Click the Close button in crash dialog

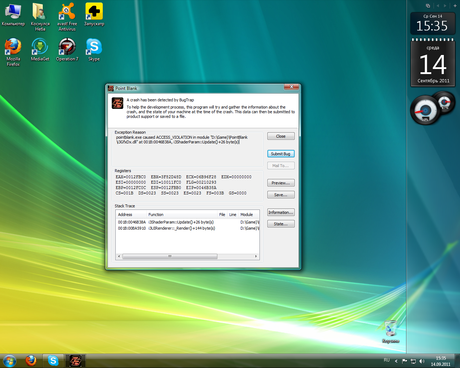pos(281,136)
